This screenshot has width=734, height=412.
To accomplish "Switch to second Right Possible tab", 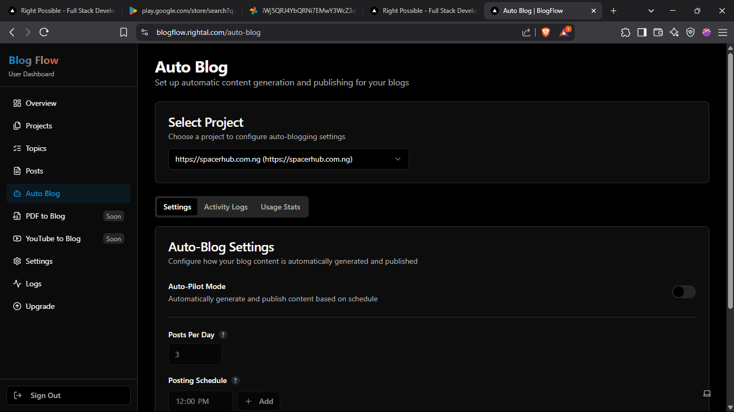I will [x=423, y=11].
